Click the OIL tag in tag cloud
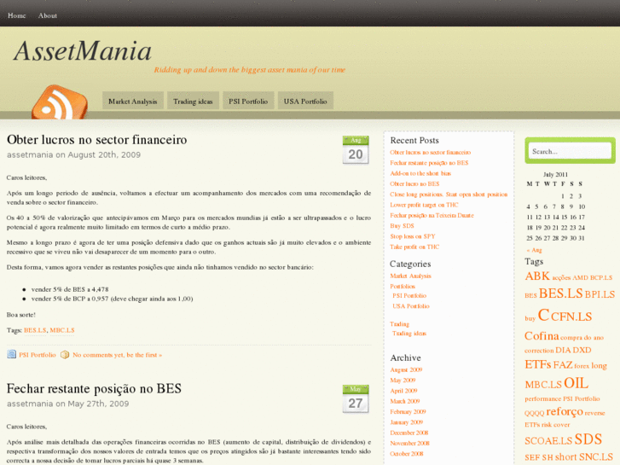The image size is (620, 465). point(576,383)
